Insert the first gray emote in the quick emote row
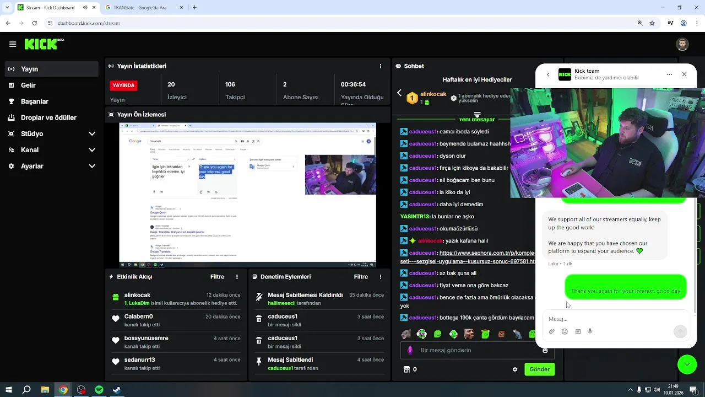Screen dimensions: 705x397 coord(406,334)
